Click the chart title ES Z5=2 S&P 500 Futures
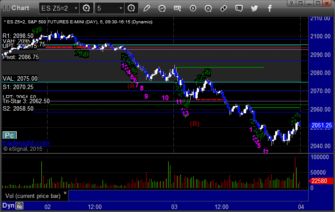 coord(78,22)
